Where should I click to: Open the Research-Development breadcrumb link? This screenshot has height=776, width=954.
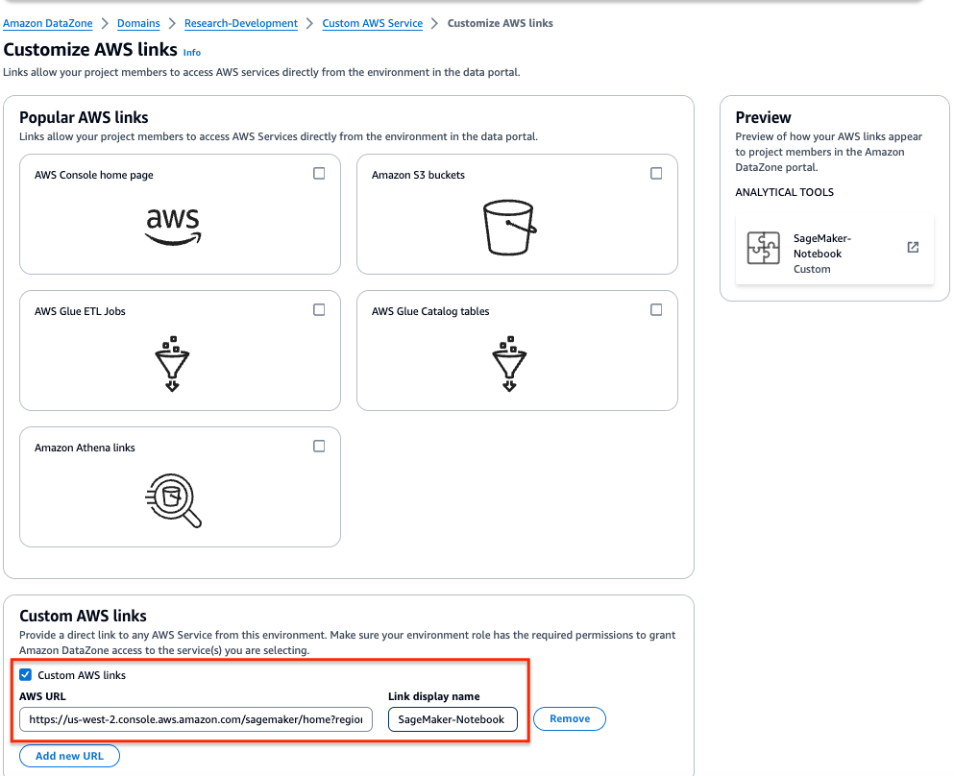point(241,23)
